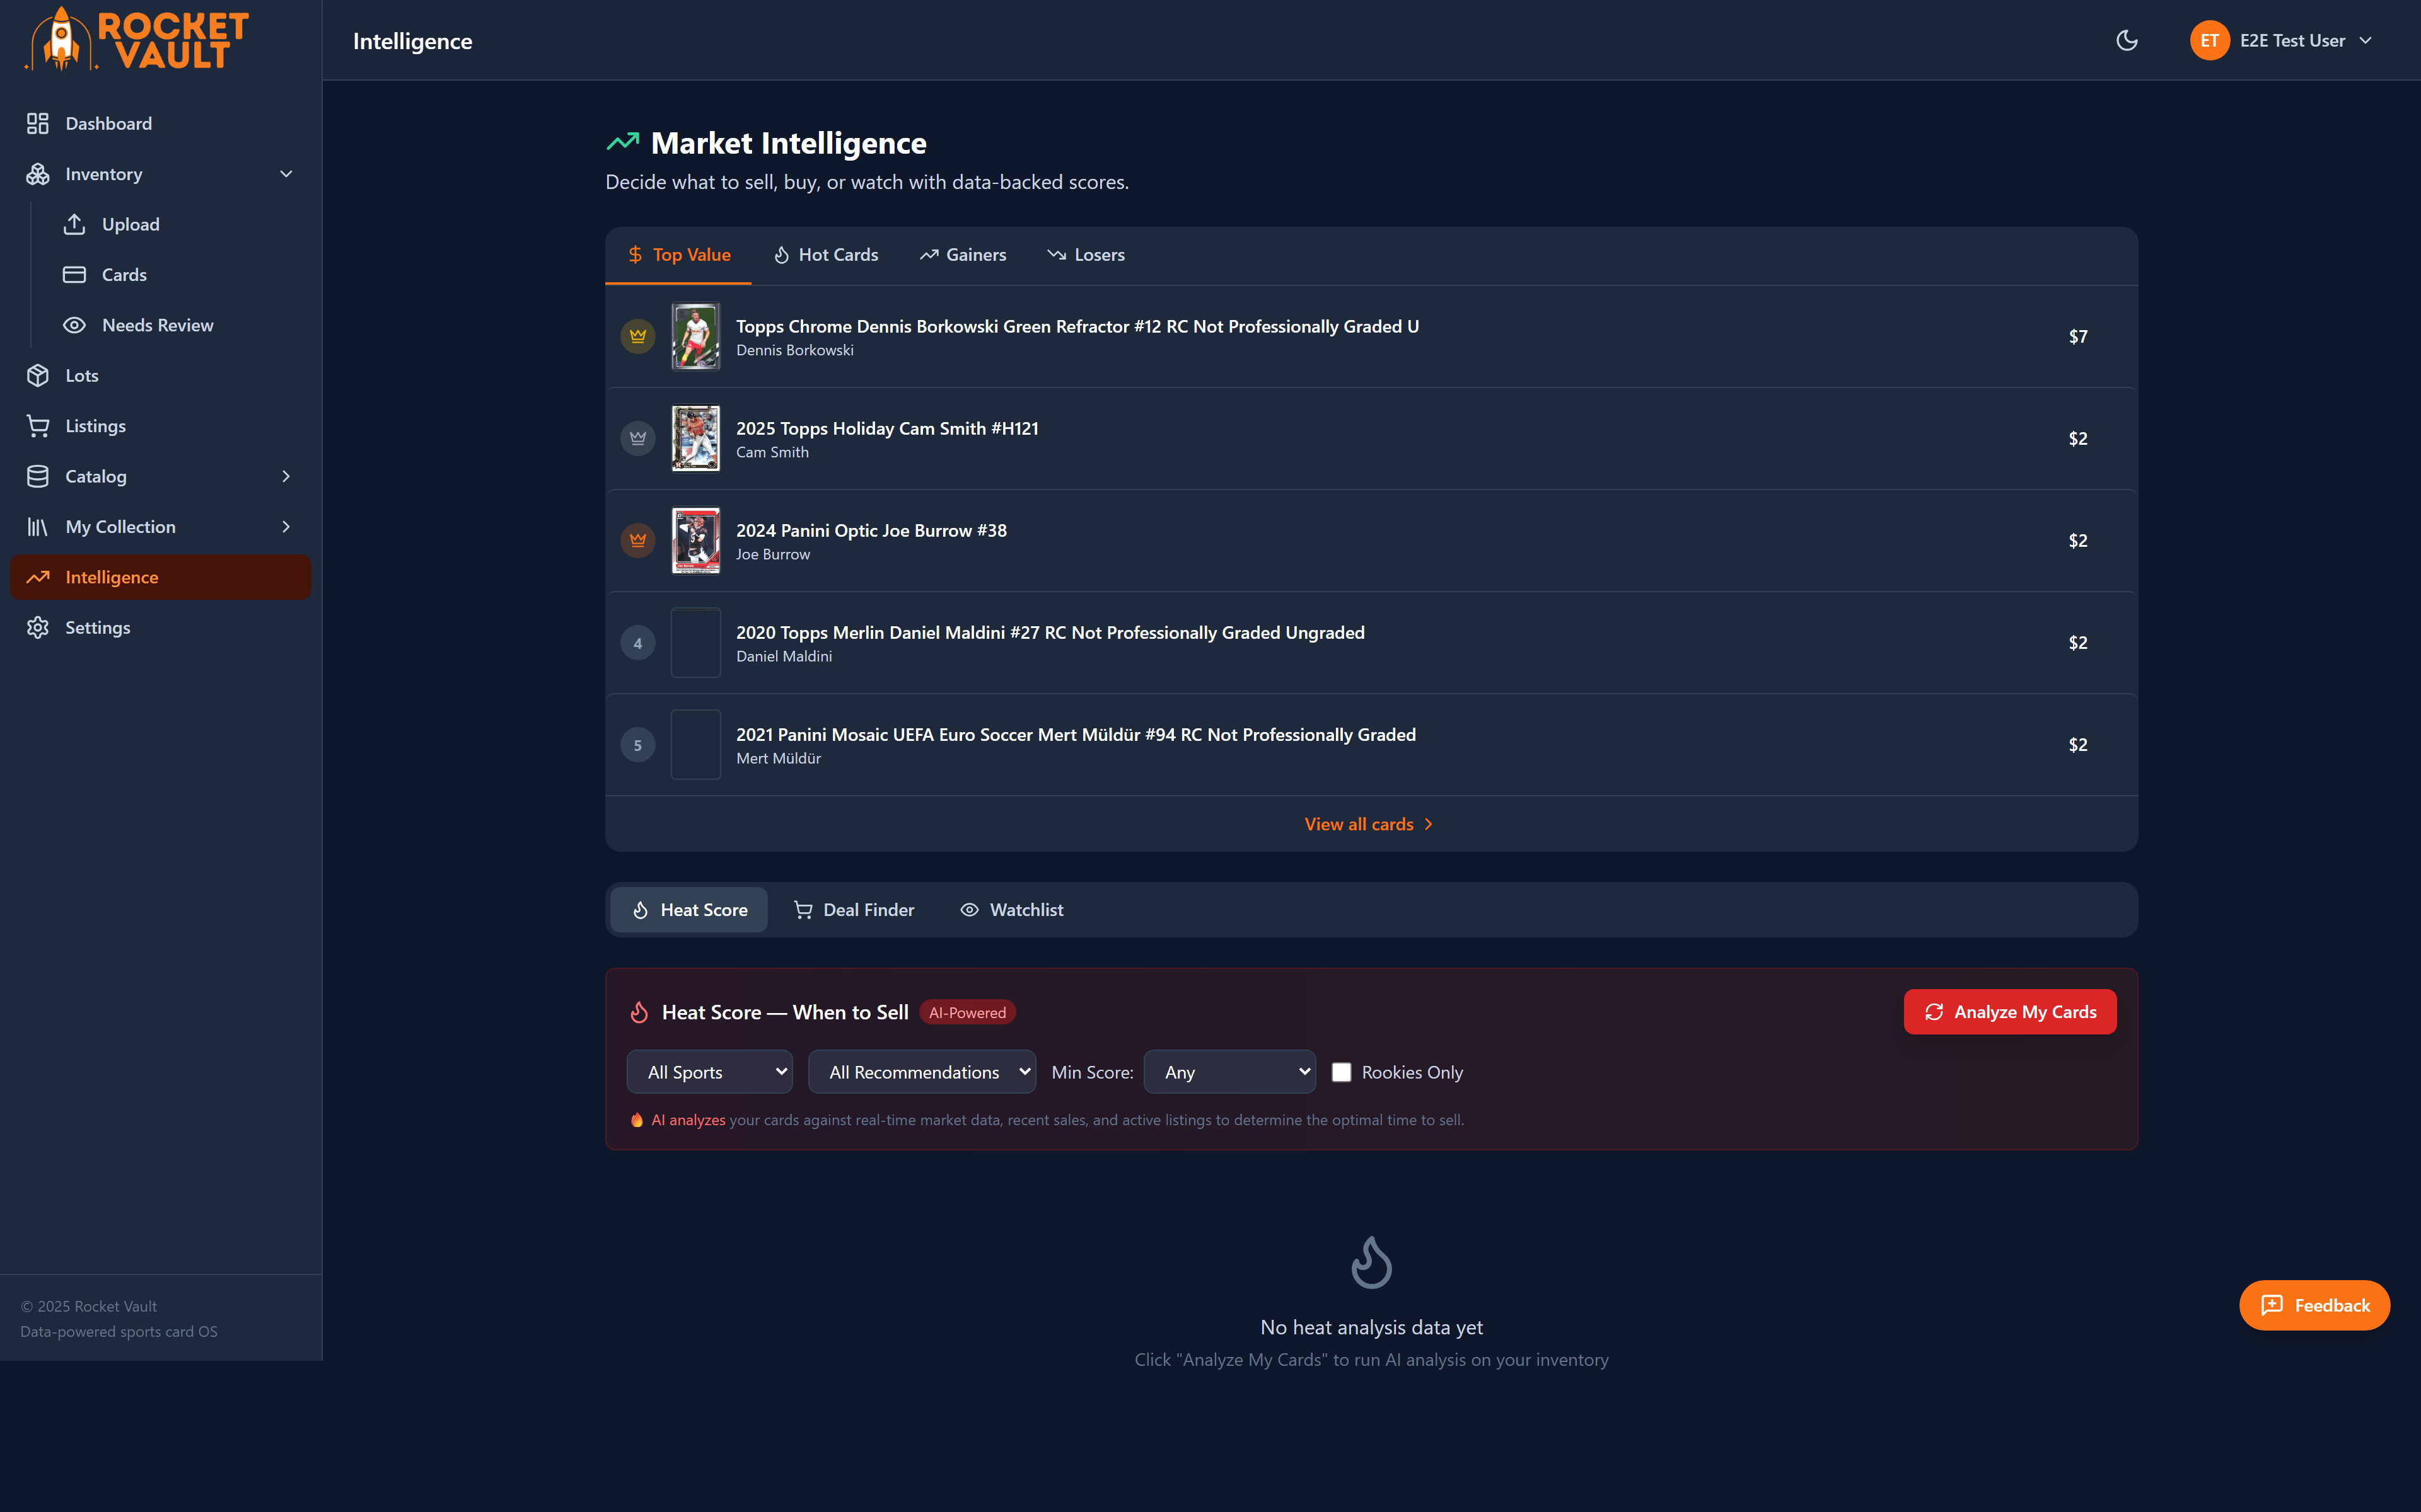The height and width of the screenshot is (1512, 2421).
Task: Switch to the Hot Cards tab
Action: 825,255
